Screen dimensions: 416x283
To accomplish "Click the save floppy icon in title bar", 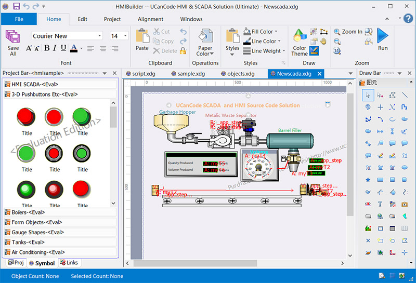I will pos(17,6).
